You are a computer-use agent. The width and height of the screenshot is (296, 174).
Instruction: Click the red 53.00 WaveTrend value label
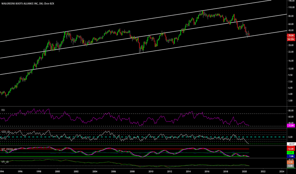pyautogui.click(x=291, y=149)
